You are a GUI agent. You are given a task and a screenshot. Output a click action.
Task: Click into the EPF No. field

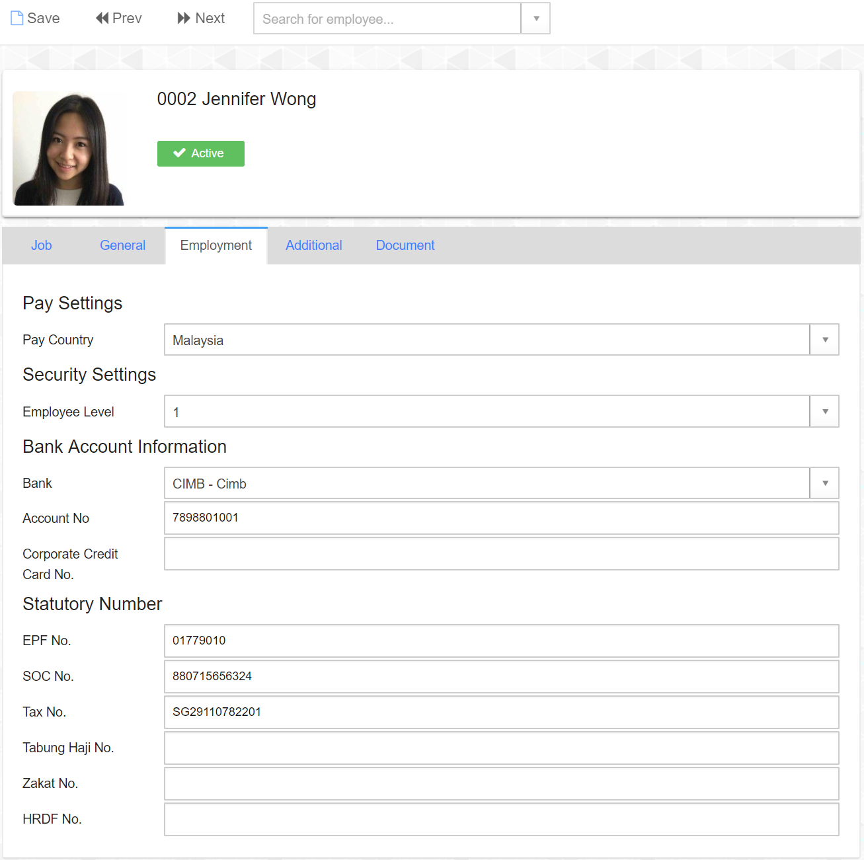(x=501, y=641)
